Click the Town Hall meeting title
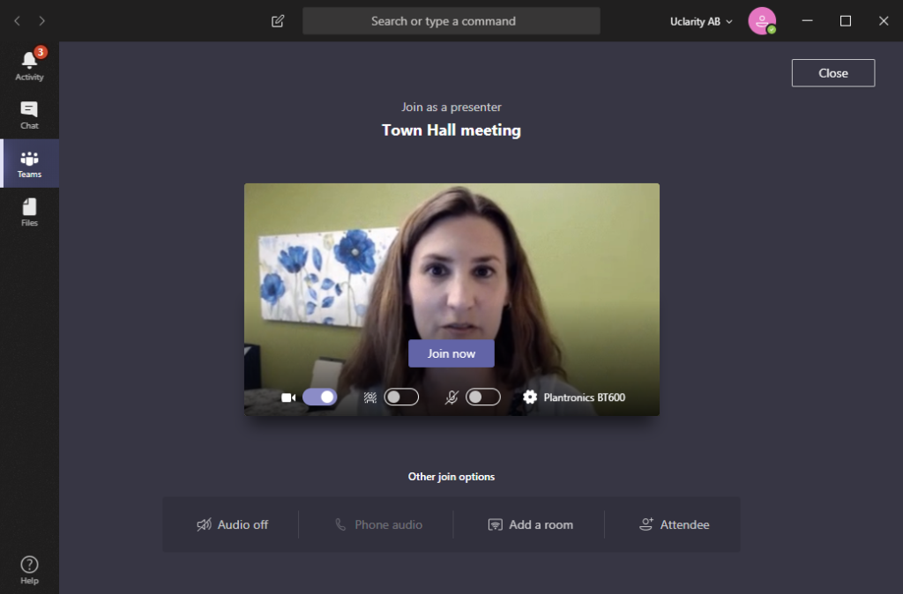Image resolution: width=903 pixels, height=594 pixels. coord(451,130)
